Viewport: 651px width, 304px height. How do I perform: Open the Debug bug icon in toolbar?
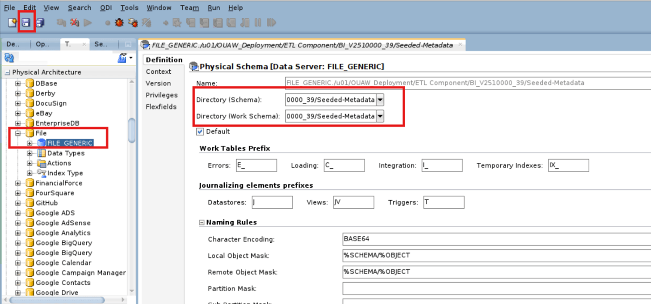(120, 22)
